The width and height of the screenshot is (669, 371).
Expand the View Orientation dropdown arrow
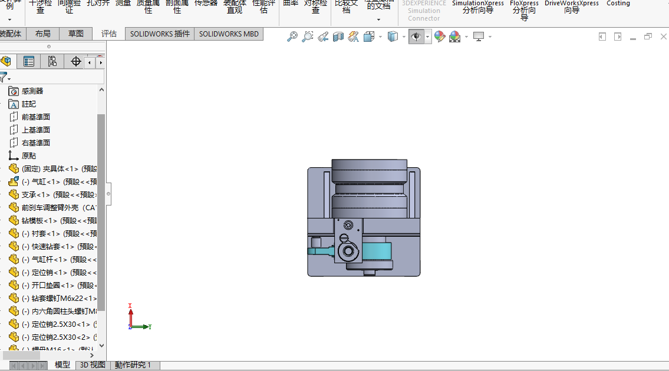coord(380,37)
